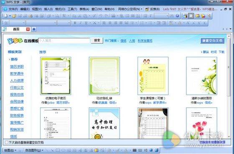Click the blue new tab icon beside 首页
The image size is (234, 154).
click(x=34, y=29)
